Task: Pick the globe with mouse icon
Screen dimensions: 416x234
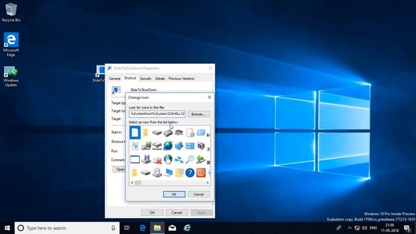Action: (168, 159)
